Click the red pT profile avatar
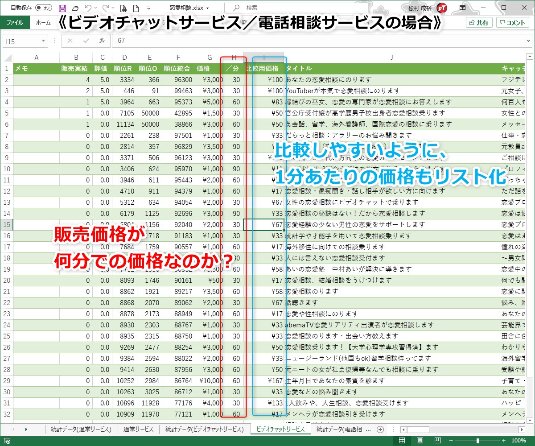This screenshot has width=535, height=446. click(442, 8)
